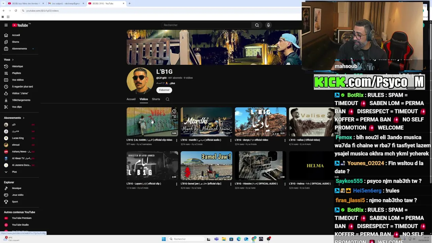The width and height of the screenshot is (432, 243).
Task: Open the YouTube hamburger guide menu
Action: coord(6,25)
